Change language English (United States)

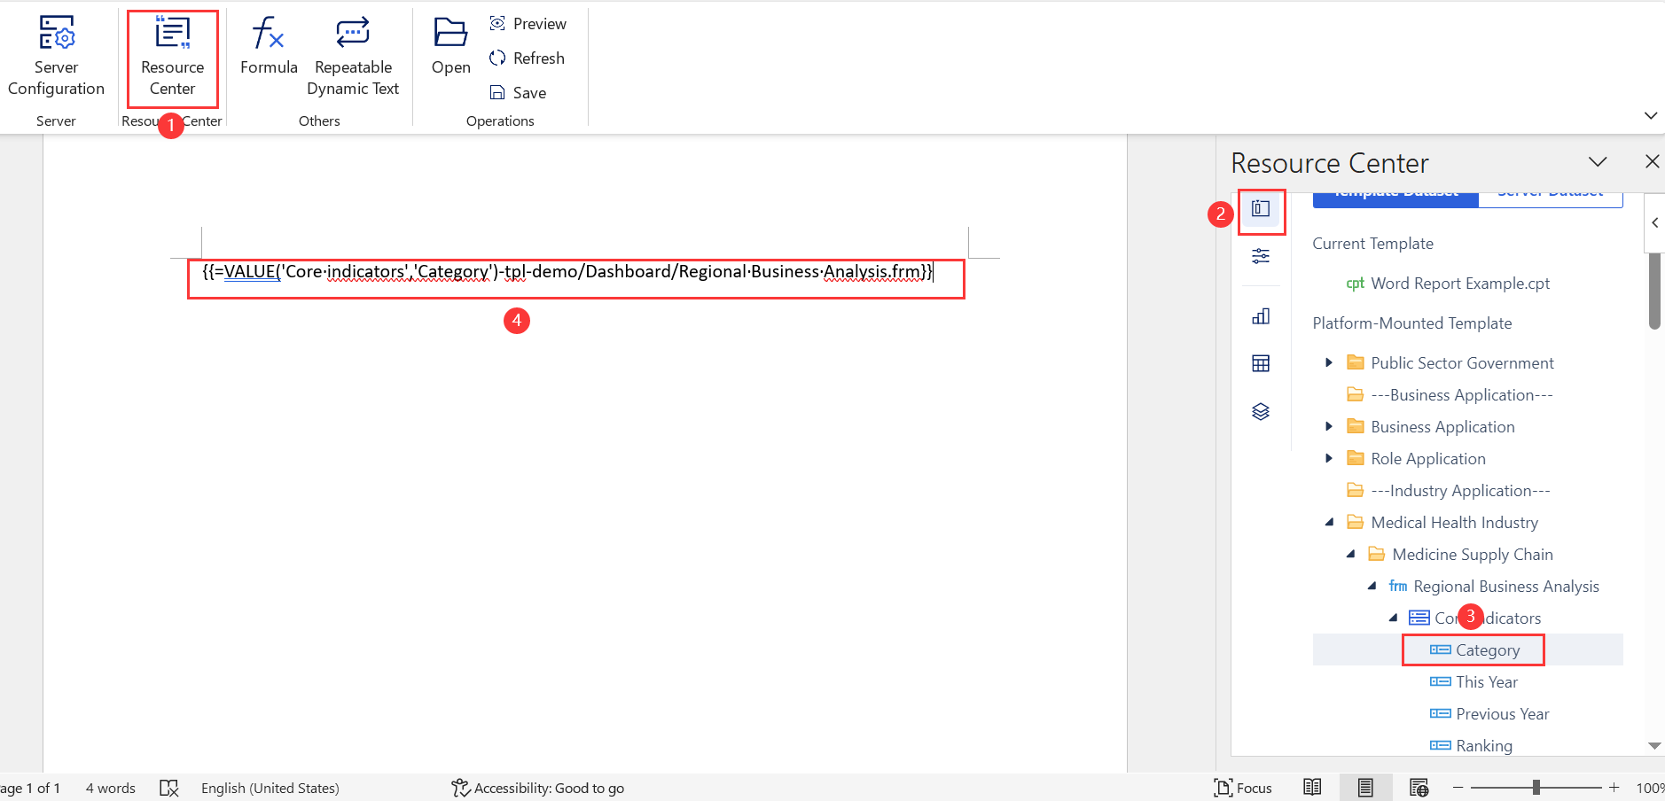270,788
